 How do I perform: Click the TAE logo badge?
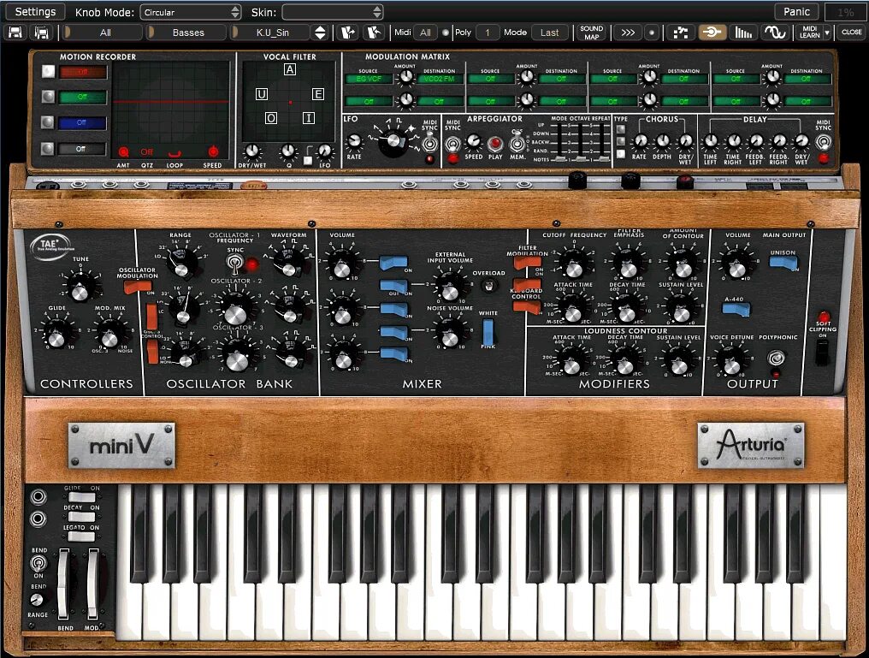pyautogui.click(x=51, y=245)
